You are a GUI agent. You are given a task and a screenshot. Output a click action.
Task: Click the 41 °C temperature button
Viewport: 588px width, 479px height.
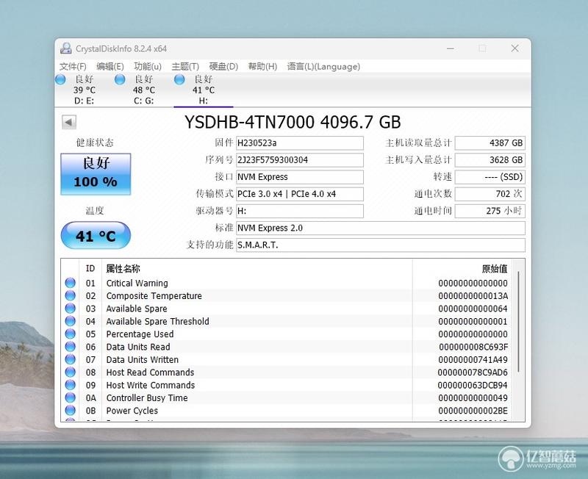pyautogui.click(x=96, y=235)
